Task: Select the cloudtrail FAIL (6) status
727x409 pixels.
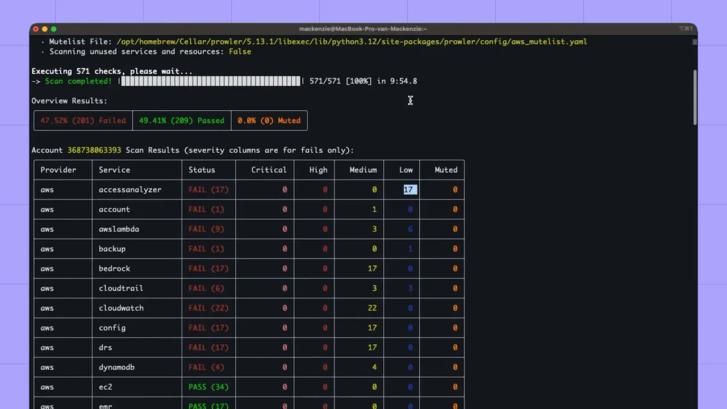Action: pos(206,288)
